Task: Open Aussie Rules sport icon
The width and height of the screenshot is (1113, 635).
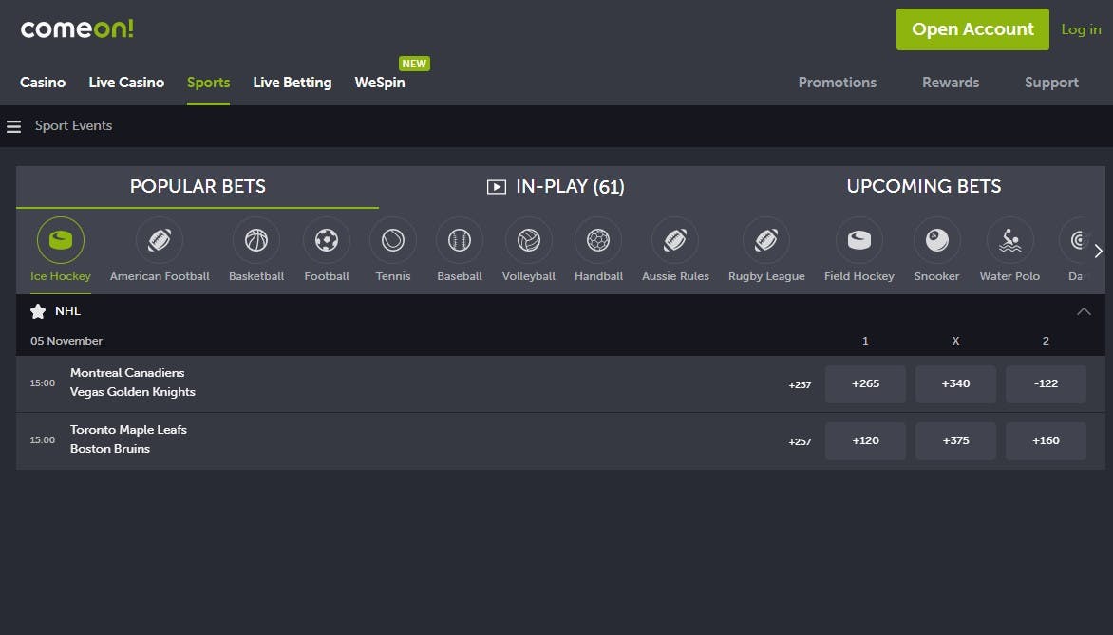Action: pyautogui.click(x=675, y=240)
